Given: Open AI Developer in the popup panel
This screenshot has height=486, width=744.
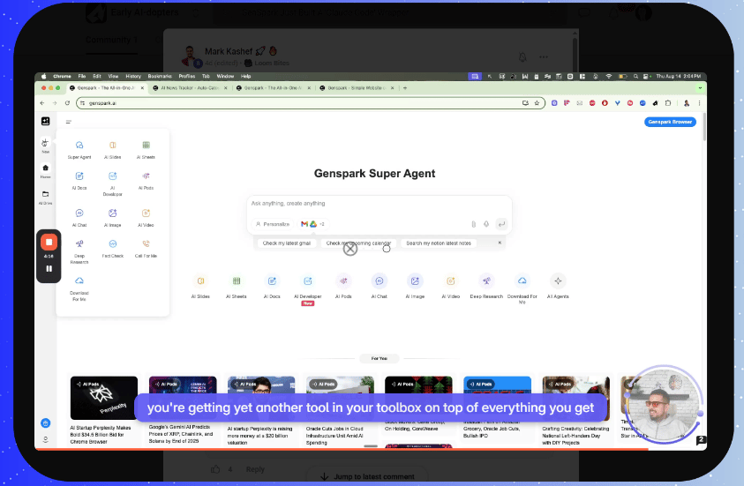Looking at the screenshot, I should coord(112,183).
